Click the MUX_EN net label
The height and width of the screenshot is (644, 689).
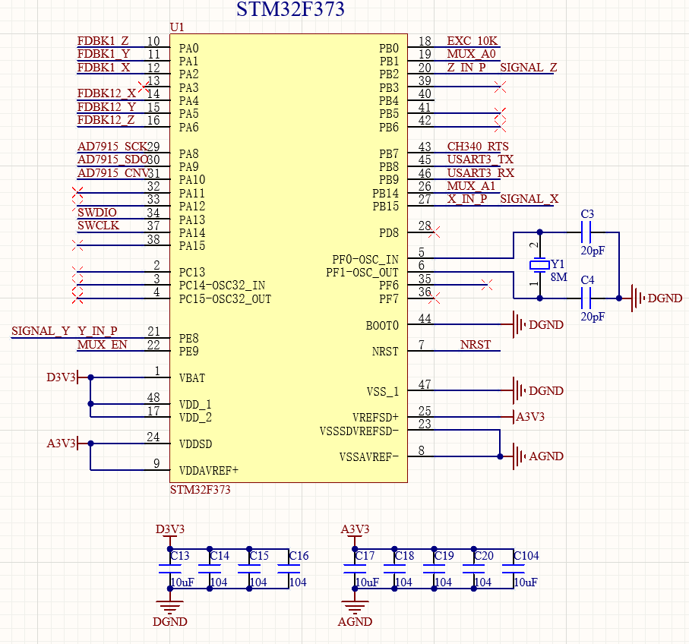pos(103,345)
